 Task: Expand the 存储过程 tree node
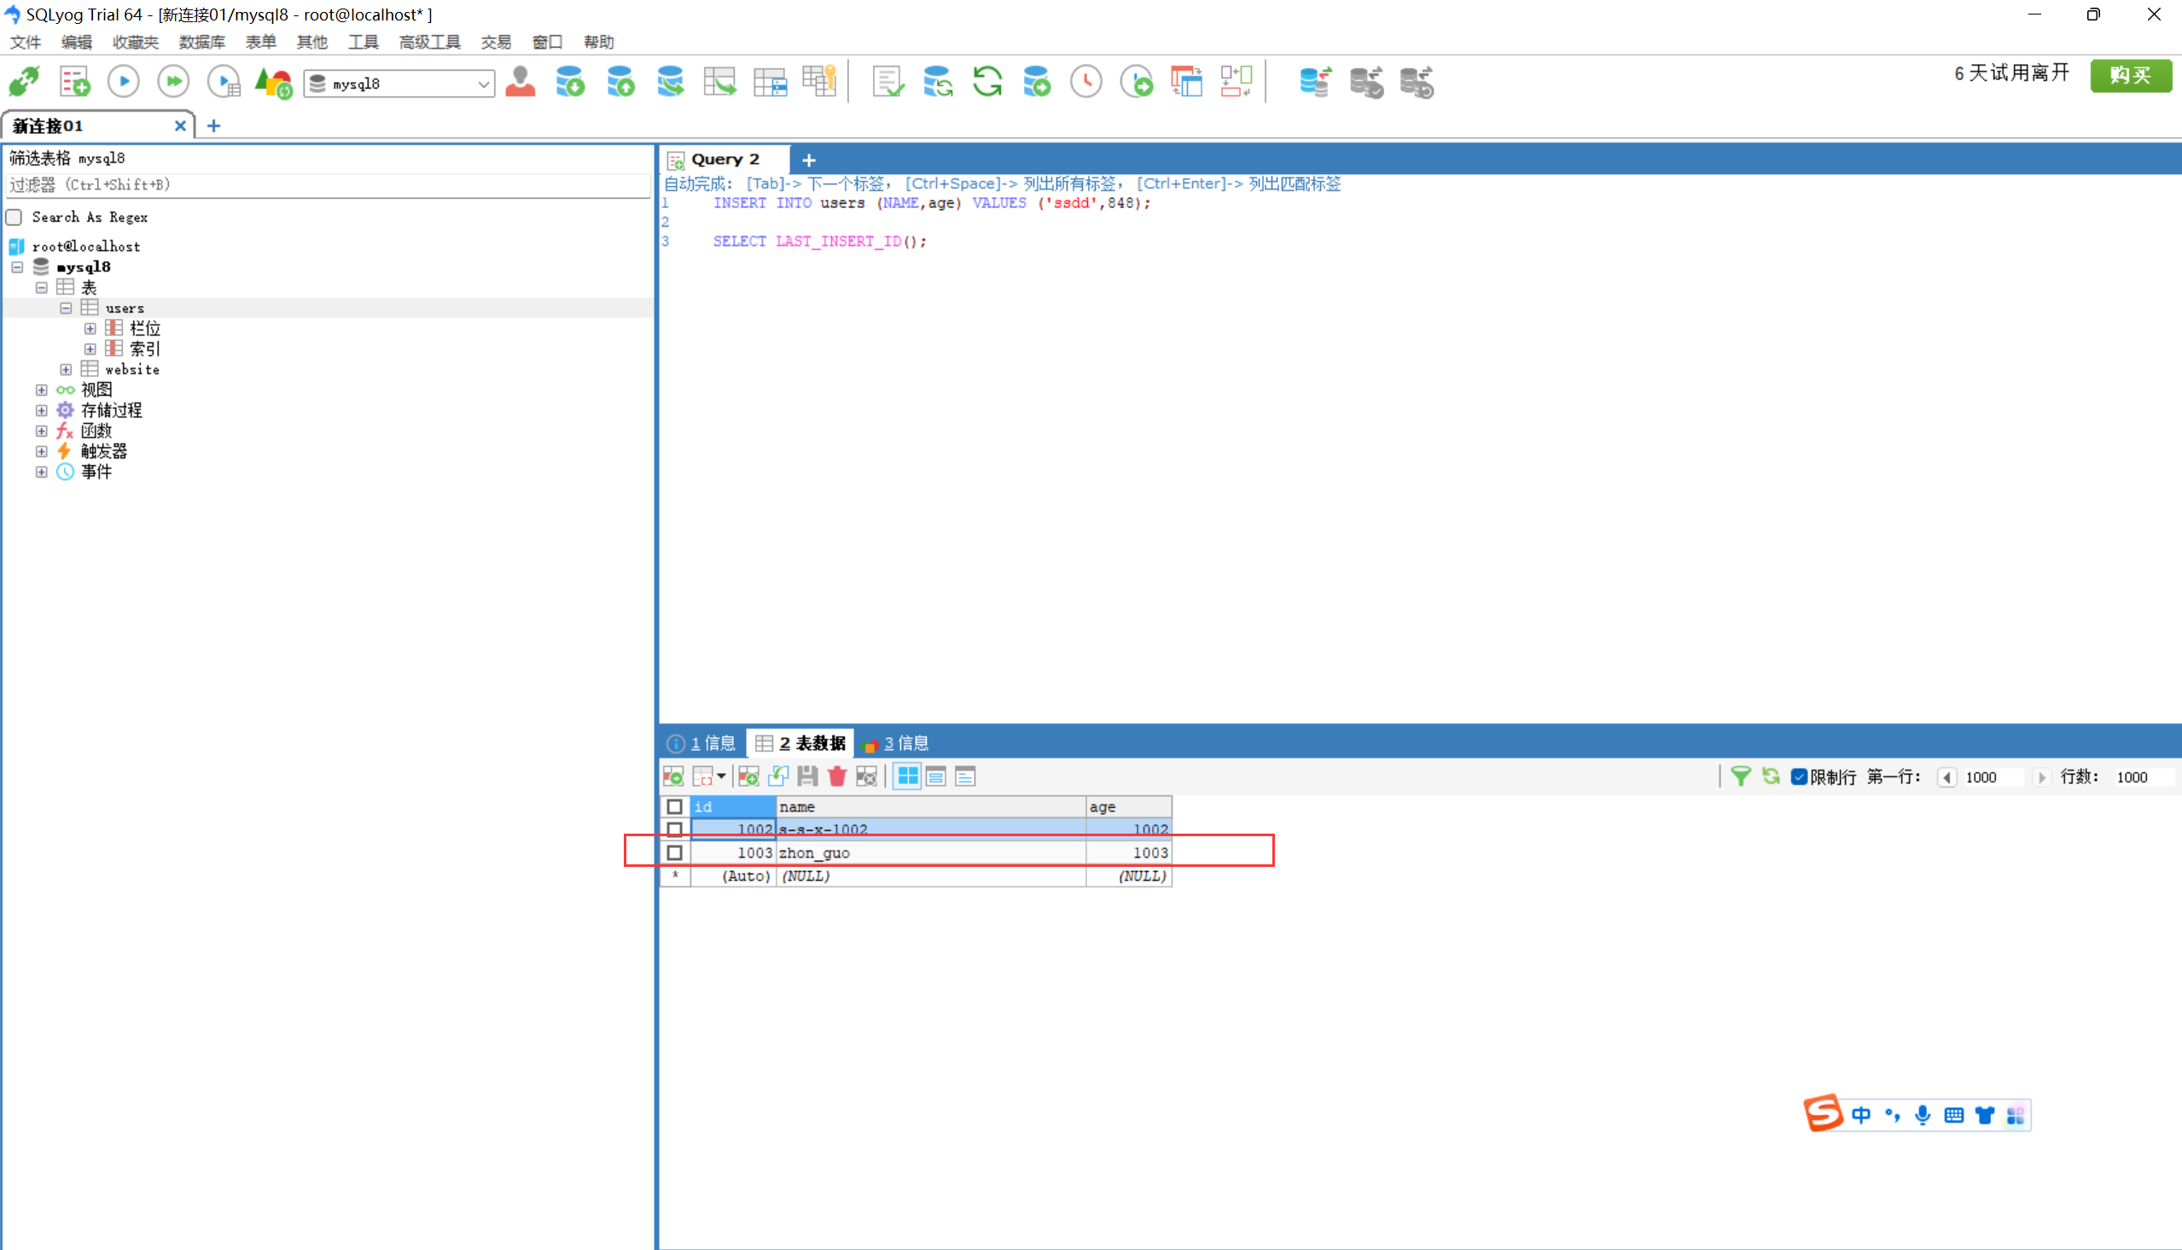(x=41, y=410)
